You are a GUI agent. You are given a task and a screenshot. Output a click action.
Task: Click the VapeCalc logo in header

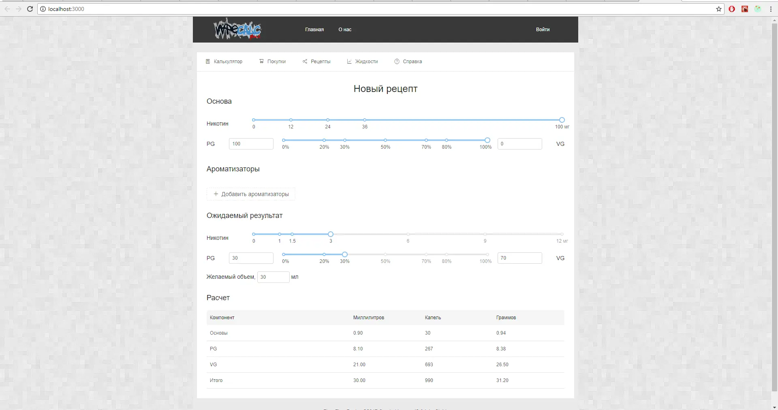tap(237, 29)
